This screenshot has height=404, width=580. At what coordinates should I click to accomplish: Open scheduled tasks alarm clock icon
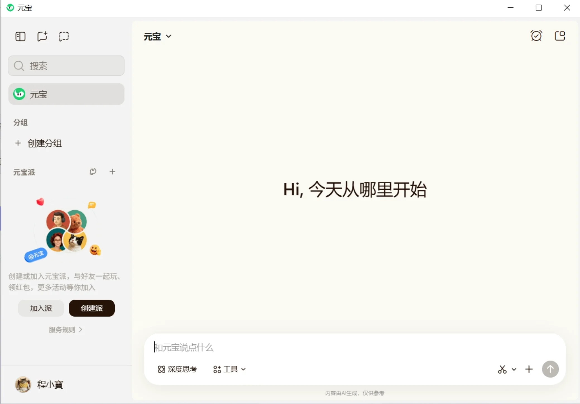coord(536,36)
